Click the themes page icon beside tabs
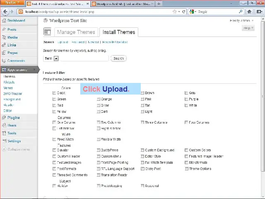This screenshot has height=199, width=265. click(x=47, y=32)
